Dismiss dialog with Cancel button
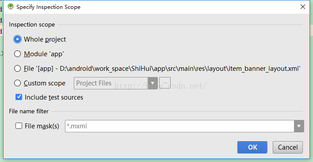313x162 pixels. coord(288,147)
